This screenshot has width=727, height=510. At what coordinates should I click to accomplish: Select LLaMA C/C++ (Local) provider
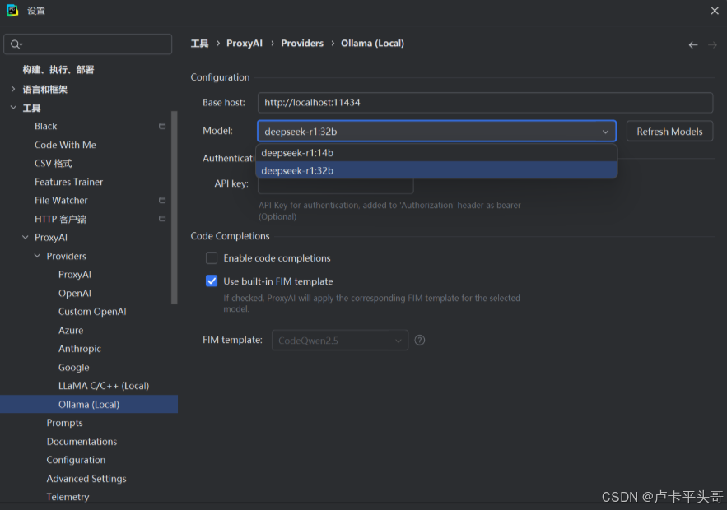tap(104, 386)
